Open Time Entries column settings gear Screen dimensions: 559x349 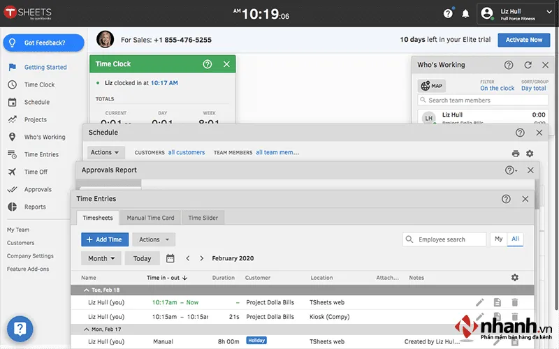point(515,278)
